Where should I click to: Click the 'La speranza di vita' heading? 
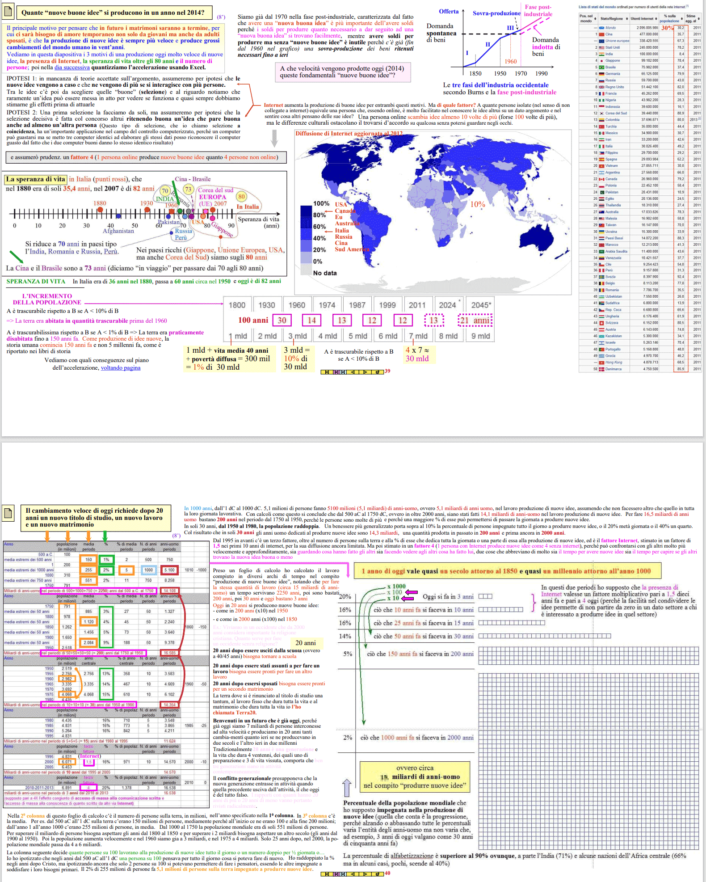35,179
